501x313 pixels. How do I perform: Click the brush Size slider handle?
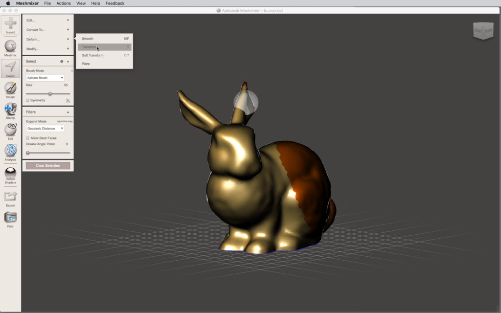[50, 93]
